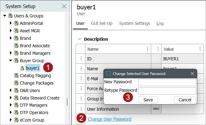
Task: Click the Change User Password link
Action: tap(110, 119)
